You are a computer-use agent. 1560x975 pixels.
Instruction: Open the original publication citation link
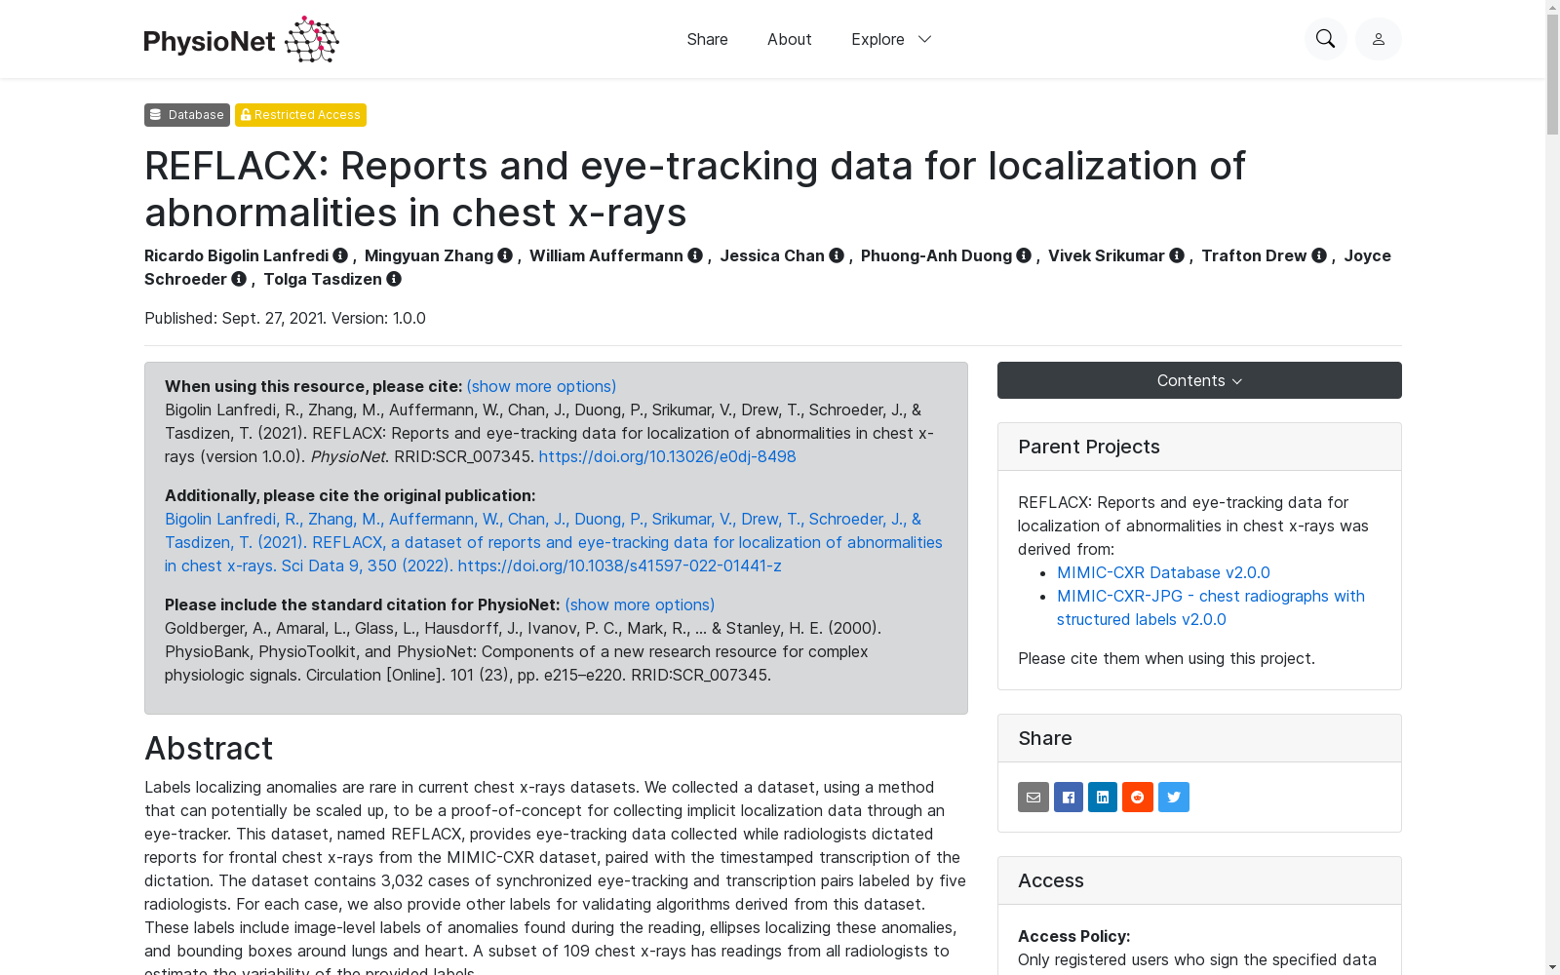pyautogui.click(x=554, y=542)
